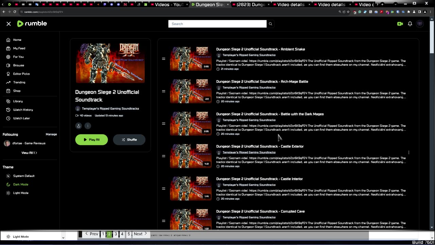435x245 pixels.
Task: Click browser reload button
Action: pyautogui.click(x=15, y=12)
